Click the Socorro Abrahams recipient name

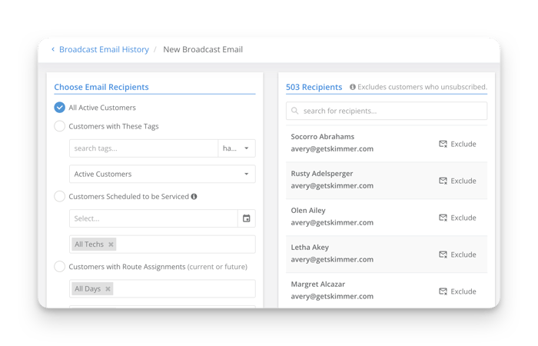pos(323,137)
